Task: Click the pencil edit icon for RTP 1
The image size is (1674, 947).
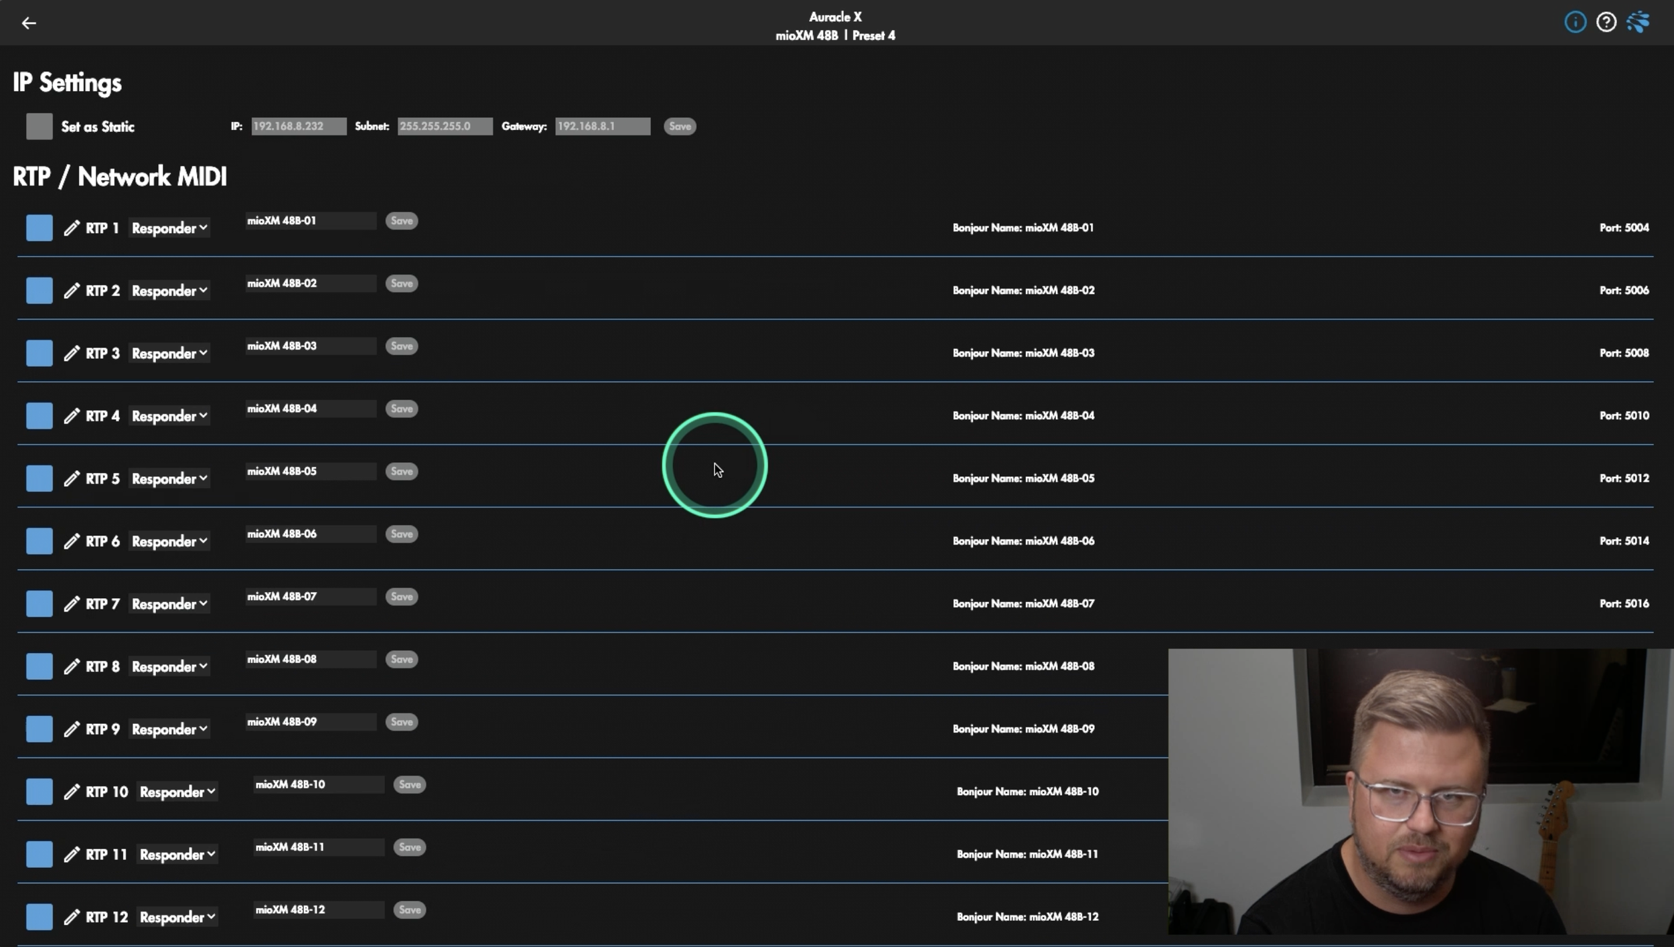Action: [72, 228]
